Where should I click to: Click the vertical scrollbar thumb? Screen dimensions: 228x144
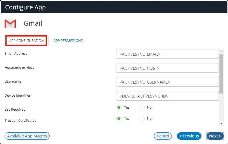coord(221,74)
